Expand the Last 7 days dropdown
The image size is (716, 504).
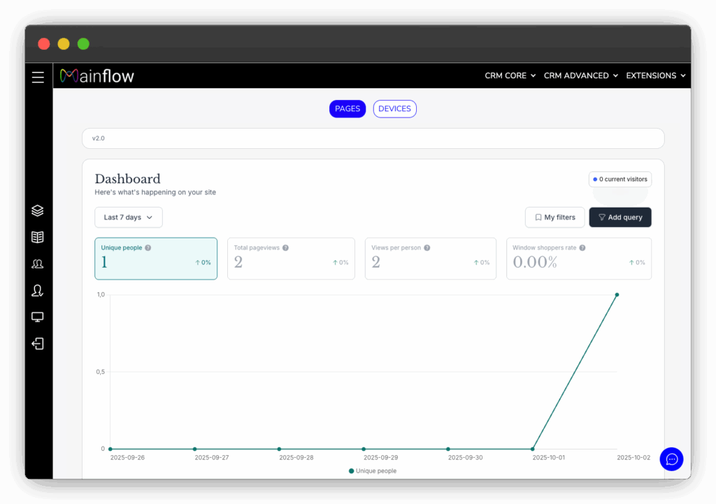point(129,217)
